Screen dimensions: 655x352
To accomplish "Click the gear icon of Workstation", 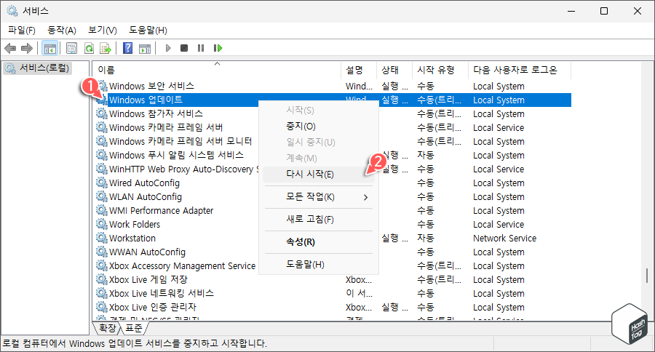I will [x=102, y=238].
